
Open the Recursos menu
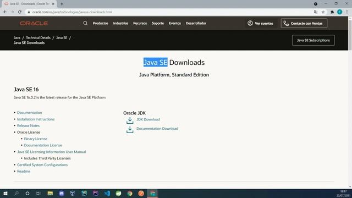(140, 23)
